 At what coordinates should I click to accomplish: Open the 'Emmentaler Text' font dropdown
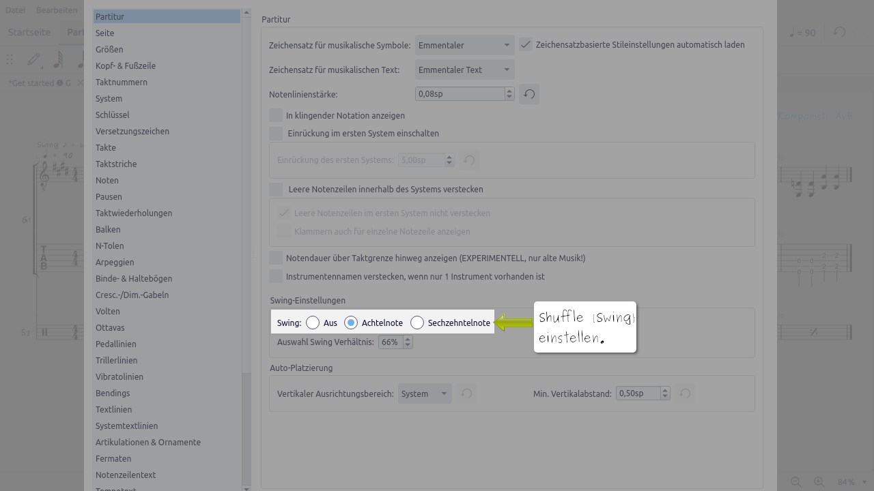point(464,70)
